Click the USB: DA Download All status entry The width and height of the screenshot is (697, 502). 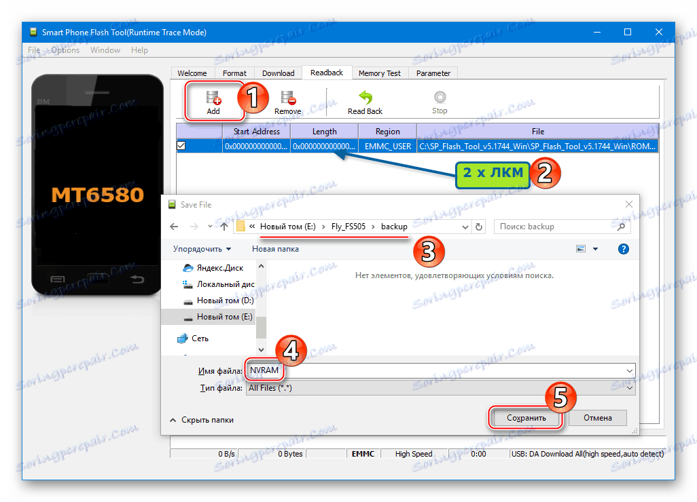[x=587, y=454]
